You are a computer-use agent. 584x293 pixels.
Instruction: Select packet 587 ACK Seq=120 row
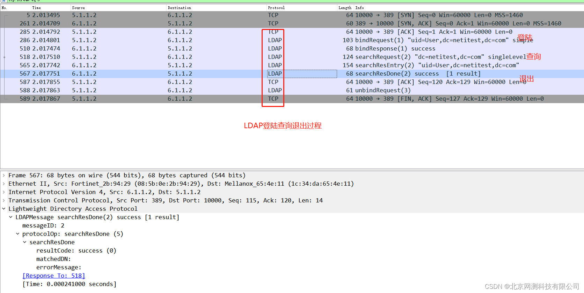click(x=292, y=82)
